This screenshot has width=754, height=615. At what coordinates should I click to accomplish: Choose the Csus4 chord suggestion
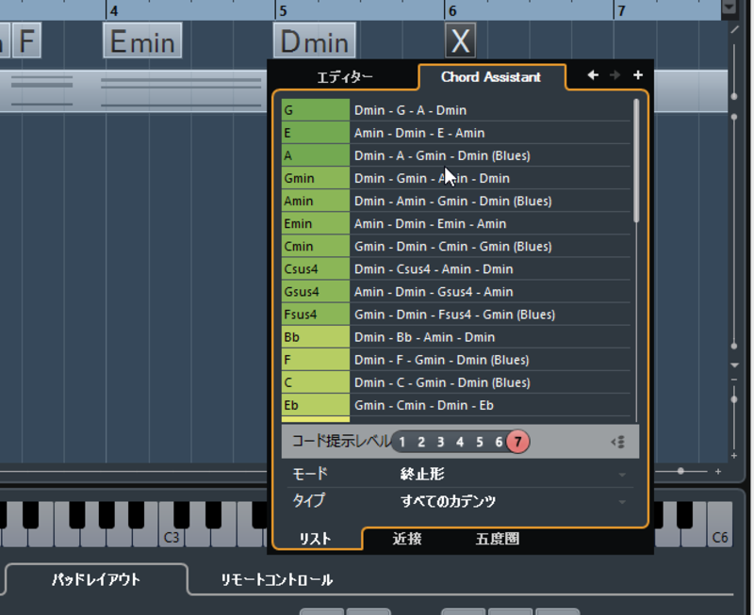(x=316, y=268)
